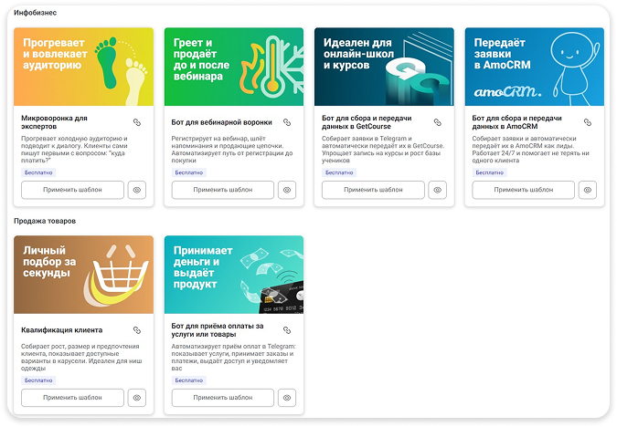Apply the webinar funnel bot template
The width and height of the screenshot is (617, 427).
point(222,190)
